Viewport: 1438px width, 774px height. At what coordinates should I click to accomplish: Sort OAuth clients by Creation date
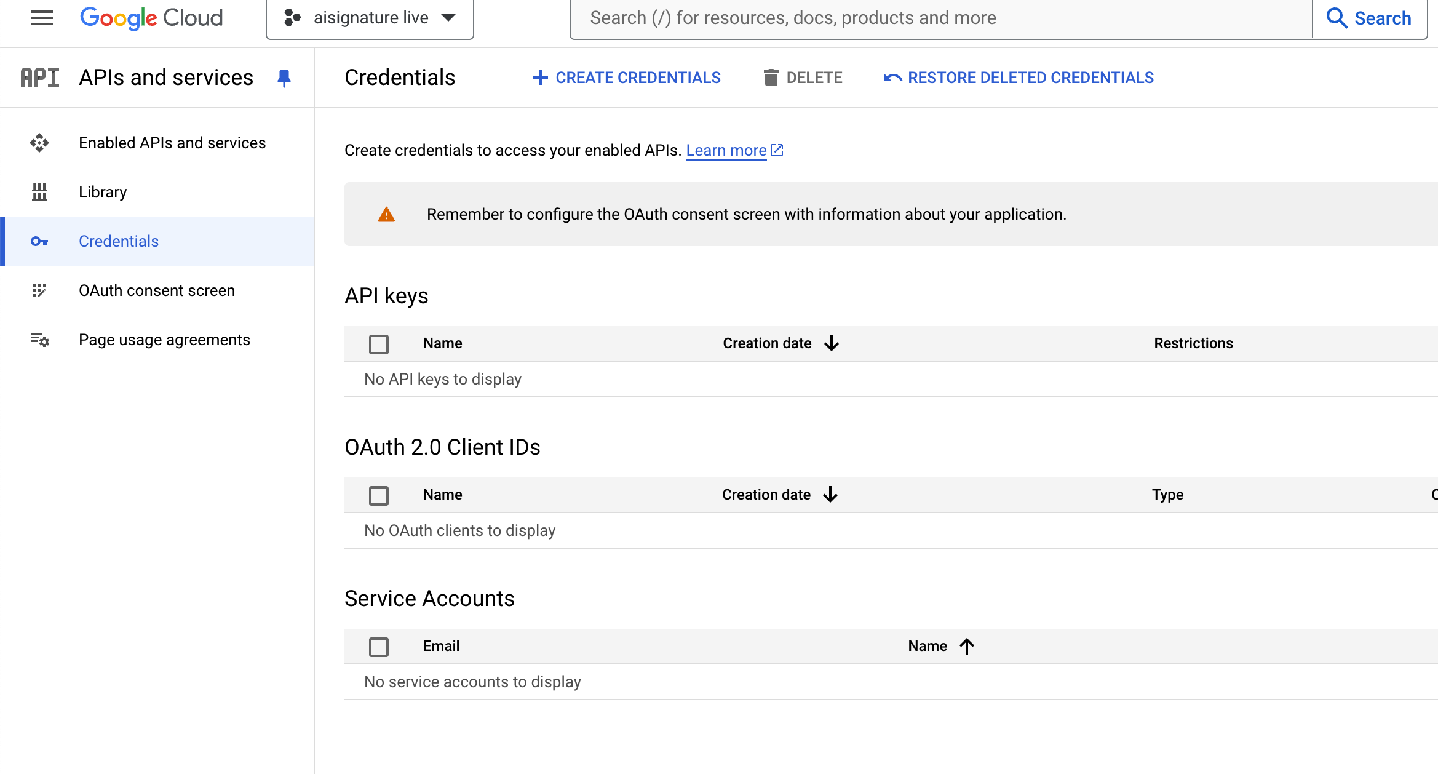pos(780,495)
